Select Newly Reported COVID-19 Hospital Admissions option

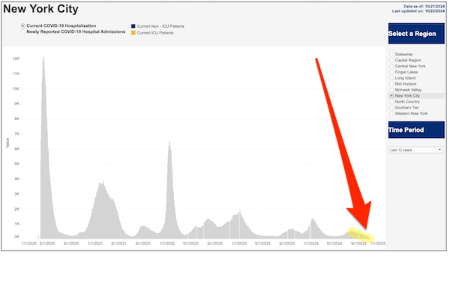point(23,31)
